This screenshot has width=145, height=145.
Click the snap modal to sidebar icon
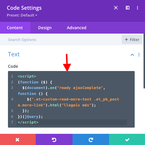click(x=128, y=8)
